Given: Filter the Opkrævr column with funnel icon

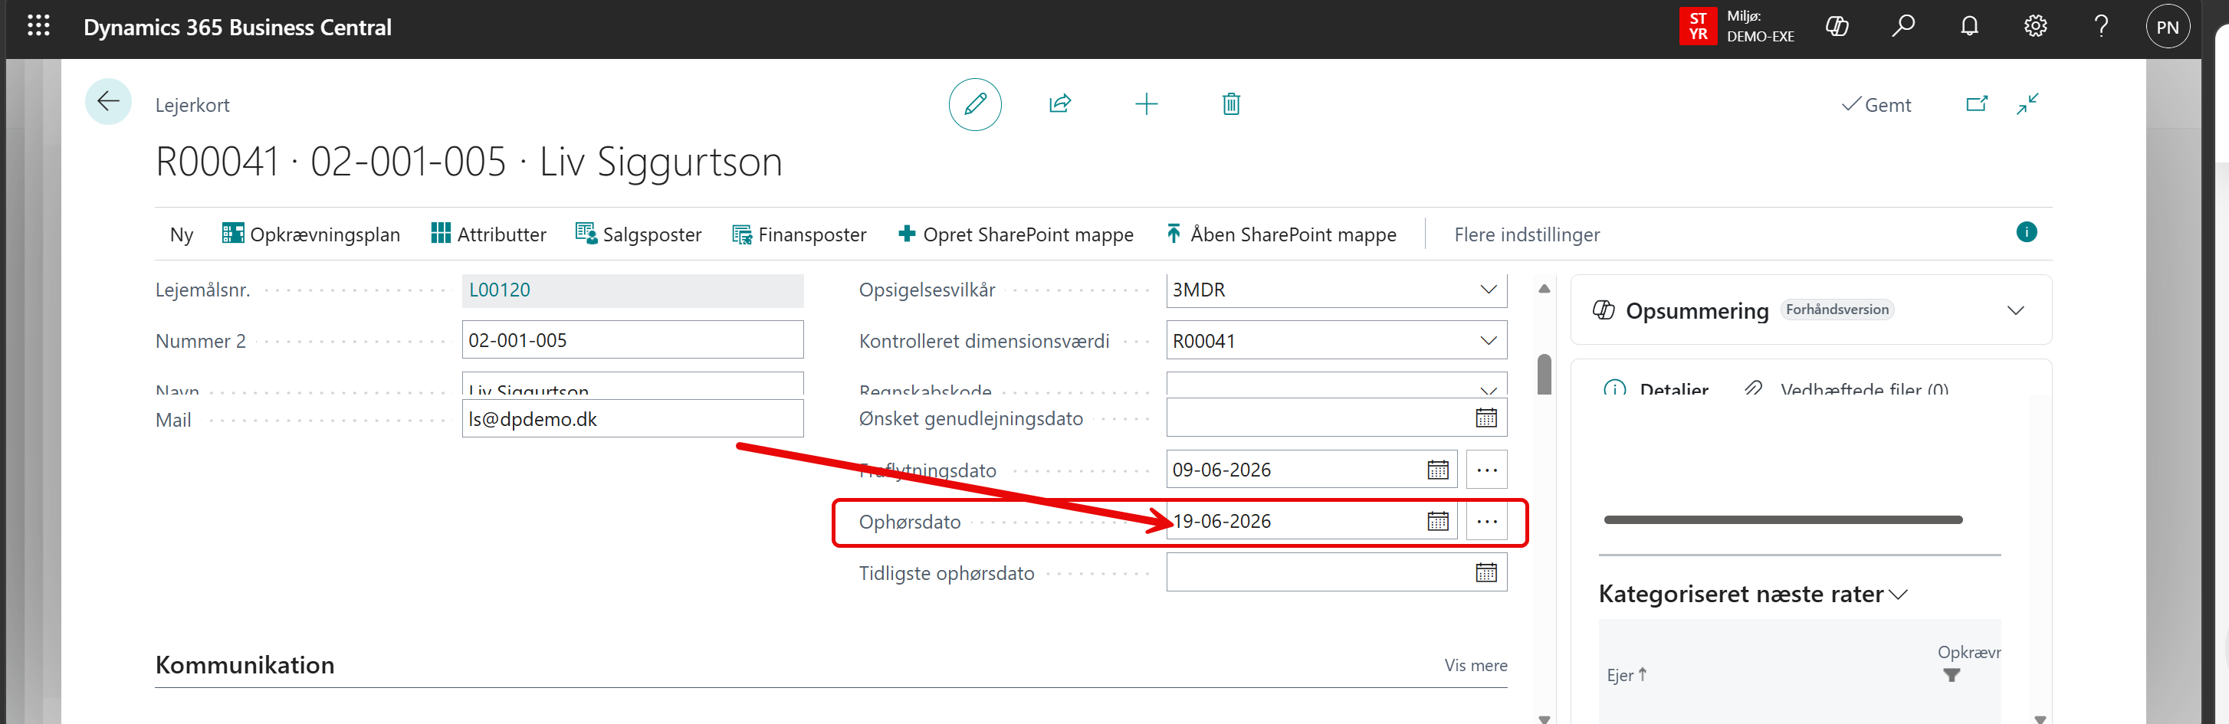Looking at the screenshot, I should [x=1952, y=676].
